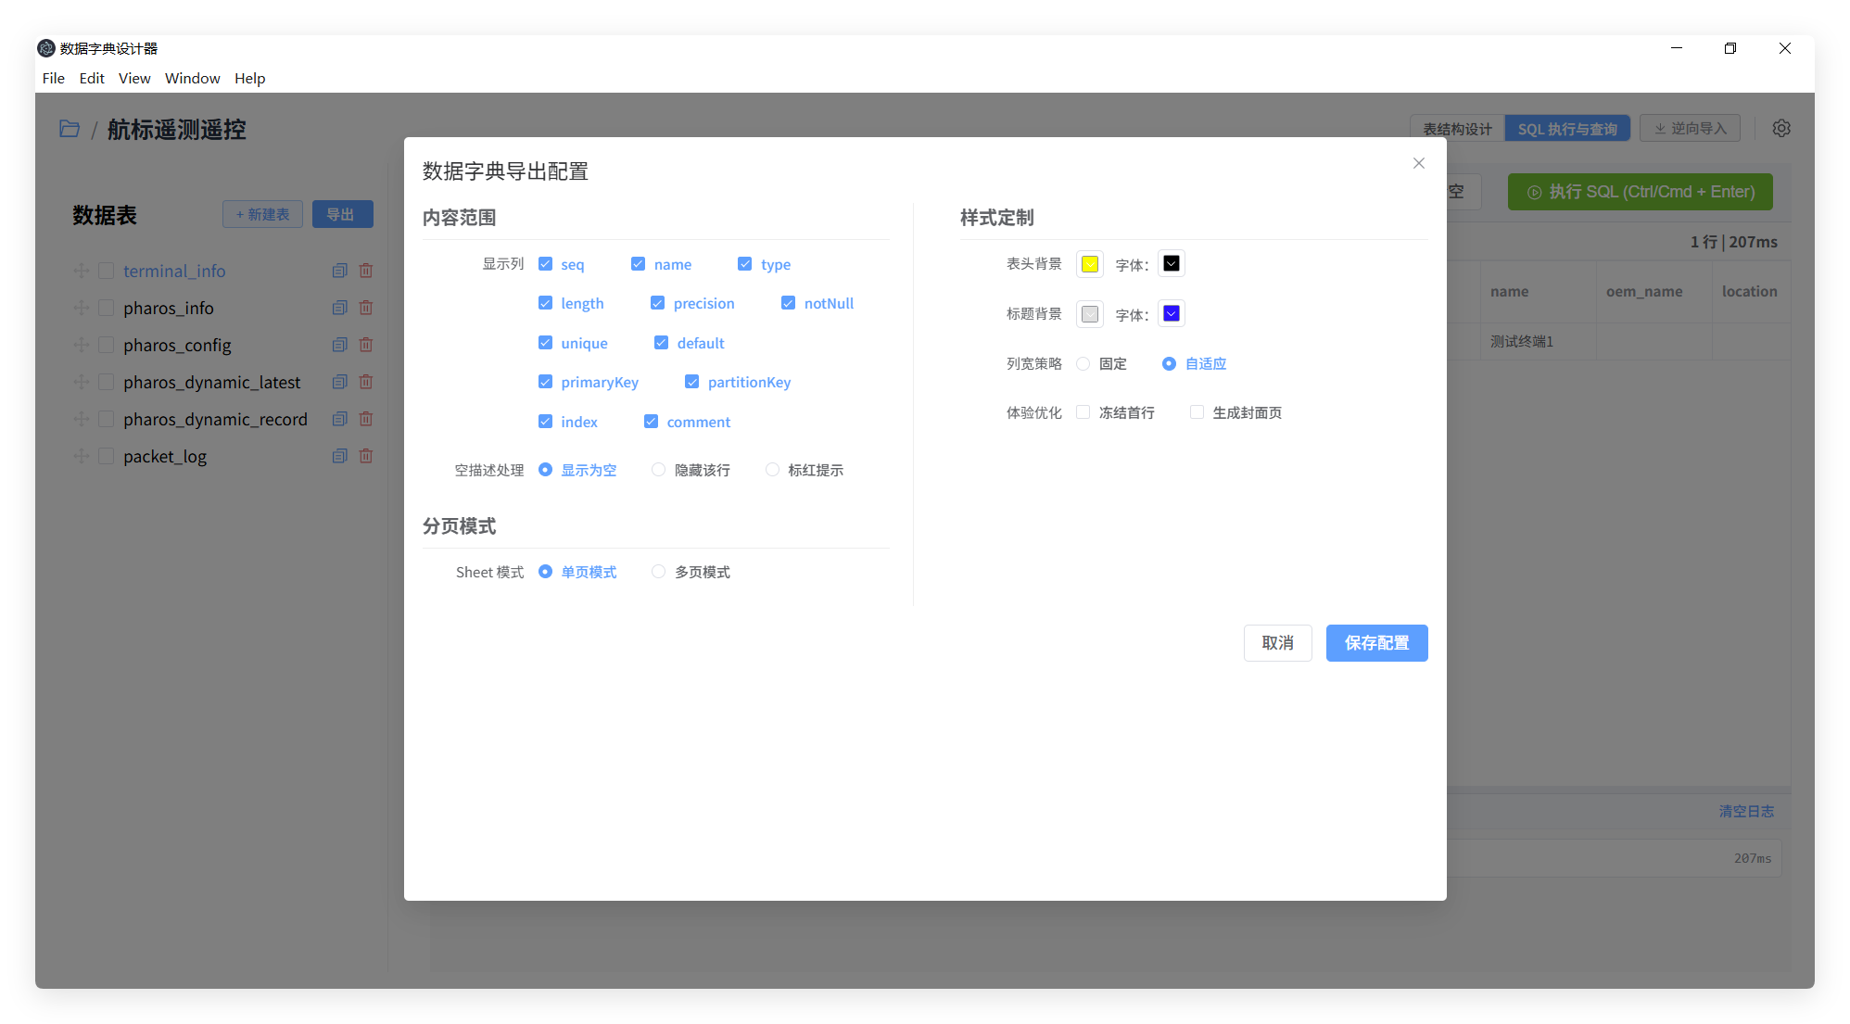Uncheck the precision column checkbox
Image resolution: width=1850 pixels, height=1024 pixels.
[x=657, y=303]
